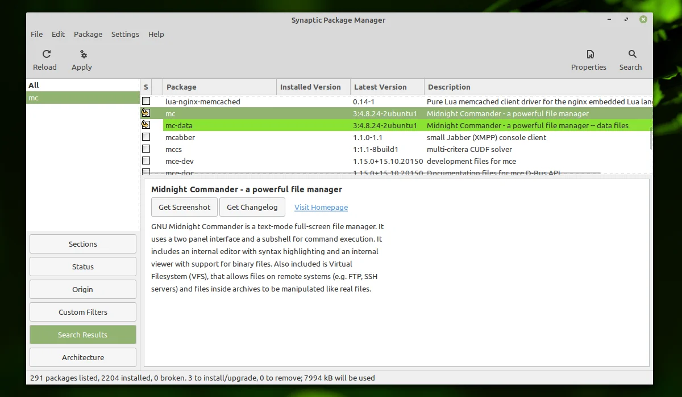Click 'small Jabber (XMPP) console client' description
Screen dimensions: 682x397
[x=486, y=137]
